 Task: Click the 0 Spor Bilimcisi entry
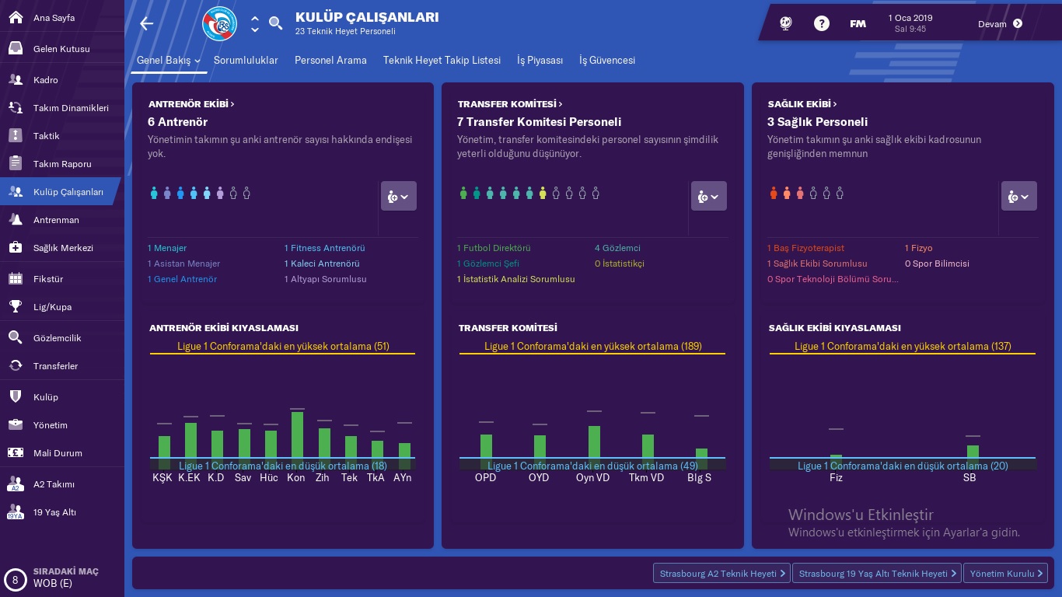937,264
